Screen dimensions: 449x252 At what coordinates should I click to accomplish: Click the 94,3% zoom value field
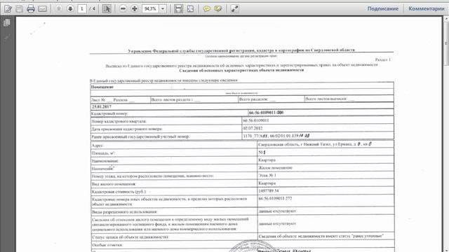(x=151, y=9)
